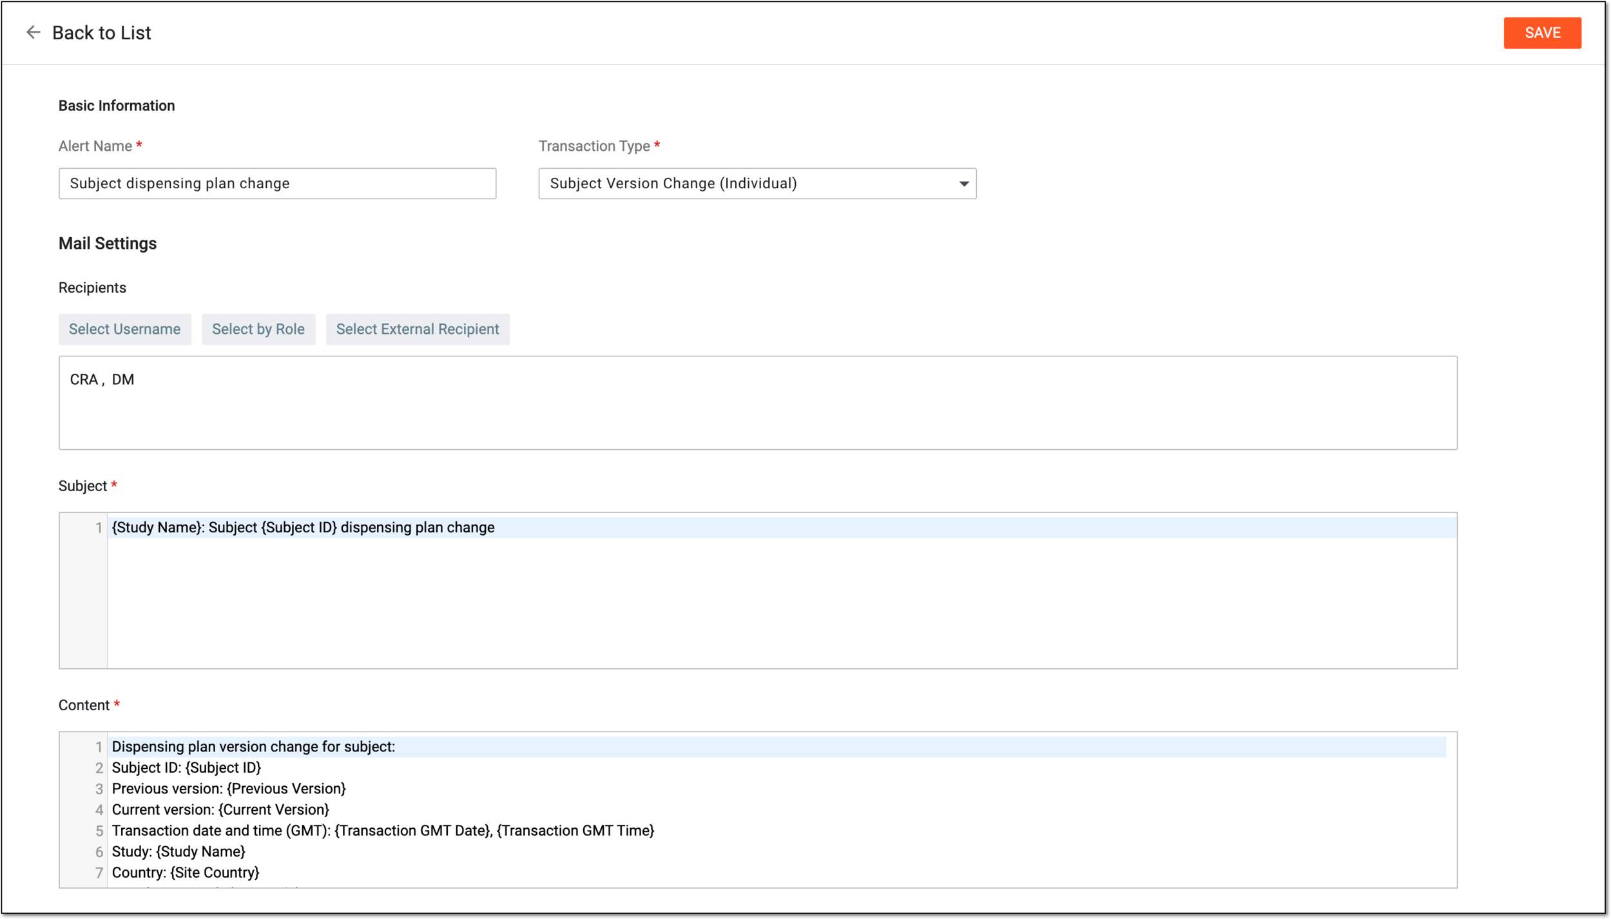This screenshot has width=1611, height=919.
Task: Click the 'Mail Settings' heading
Action: coord(108,244)
